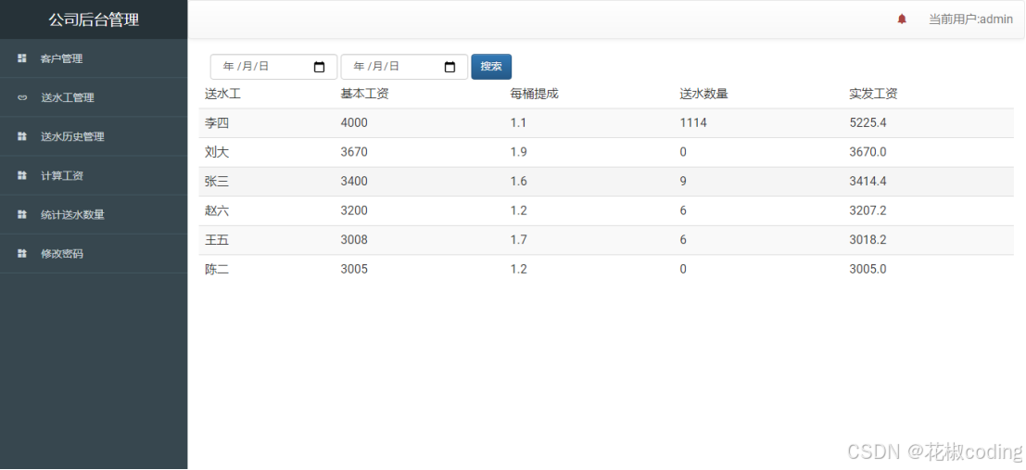Click actual salary 3414.4
The height and width of the screenshot is (470, 1026).
(x=868, y=182)
